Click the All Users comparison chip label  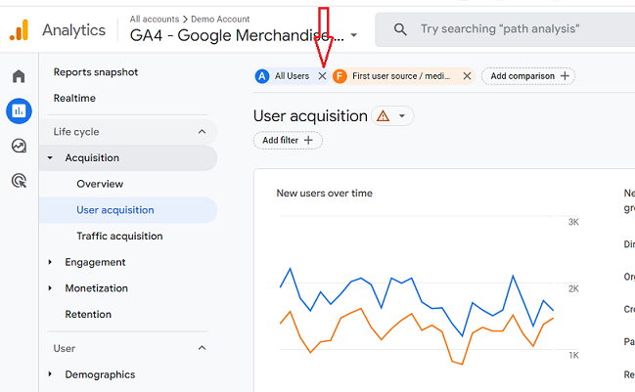point(292,76)
